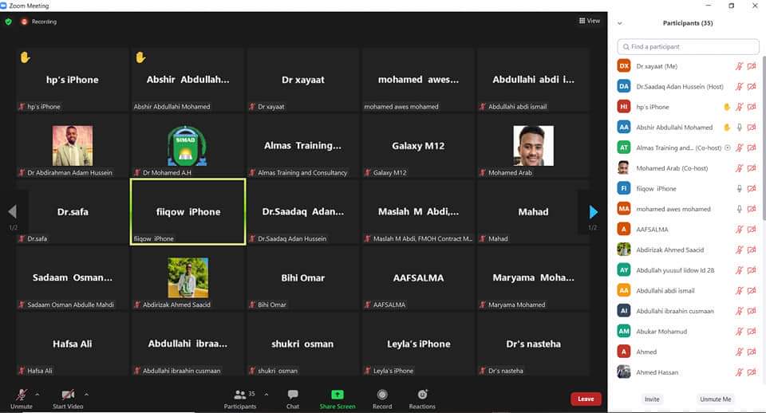Screen dimensions: 766x413
Task: Click the Dr's nasteha video tile
Action: pyautogui.click(x=534, y=344)
